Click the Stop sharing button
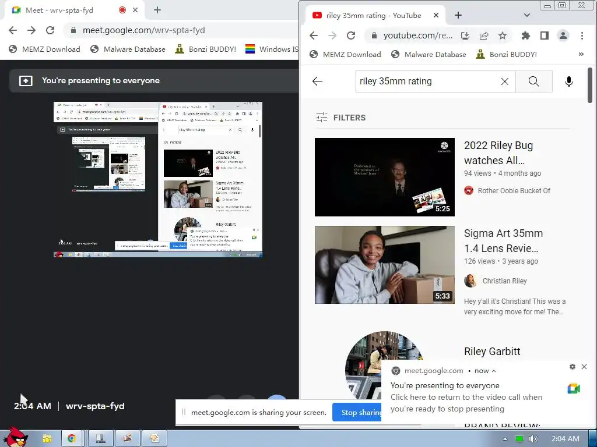This screenshot has height=447, width=597. tap(357, 413)
